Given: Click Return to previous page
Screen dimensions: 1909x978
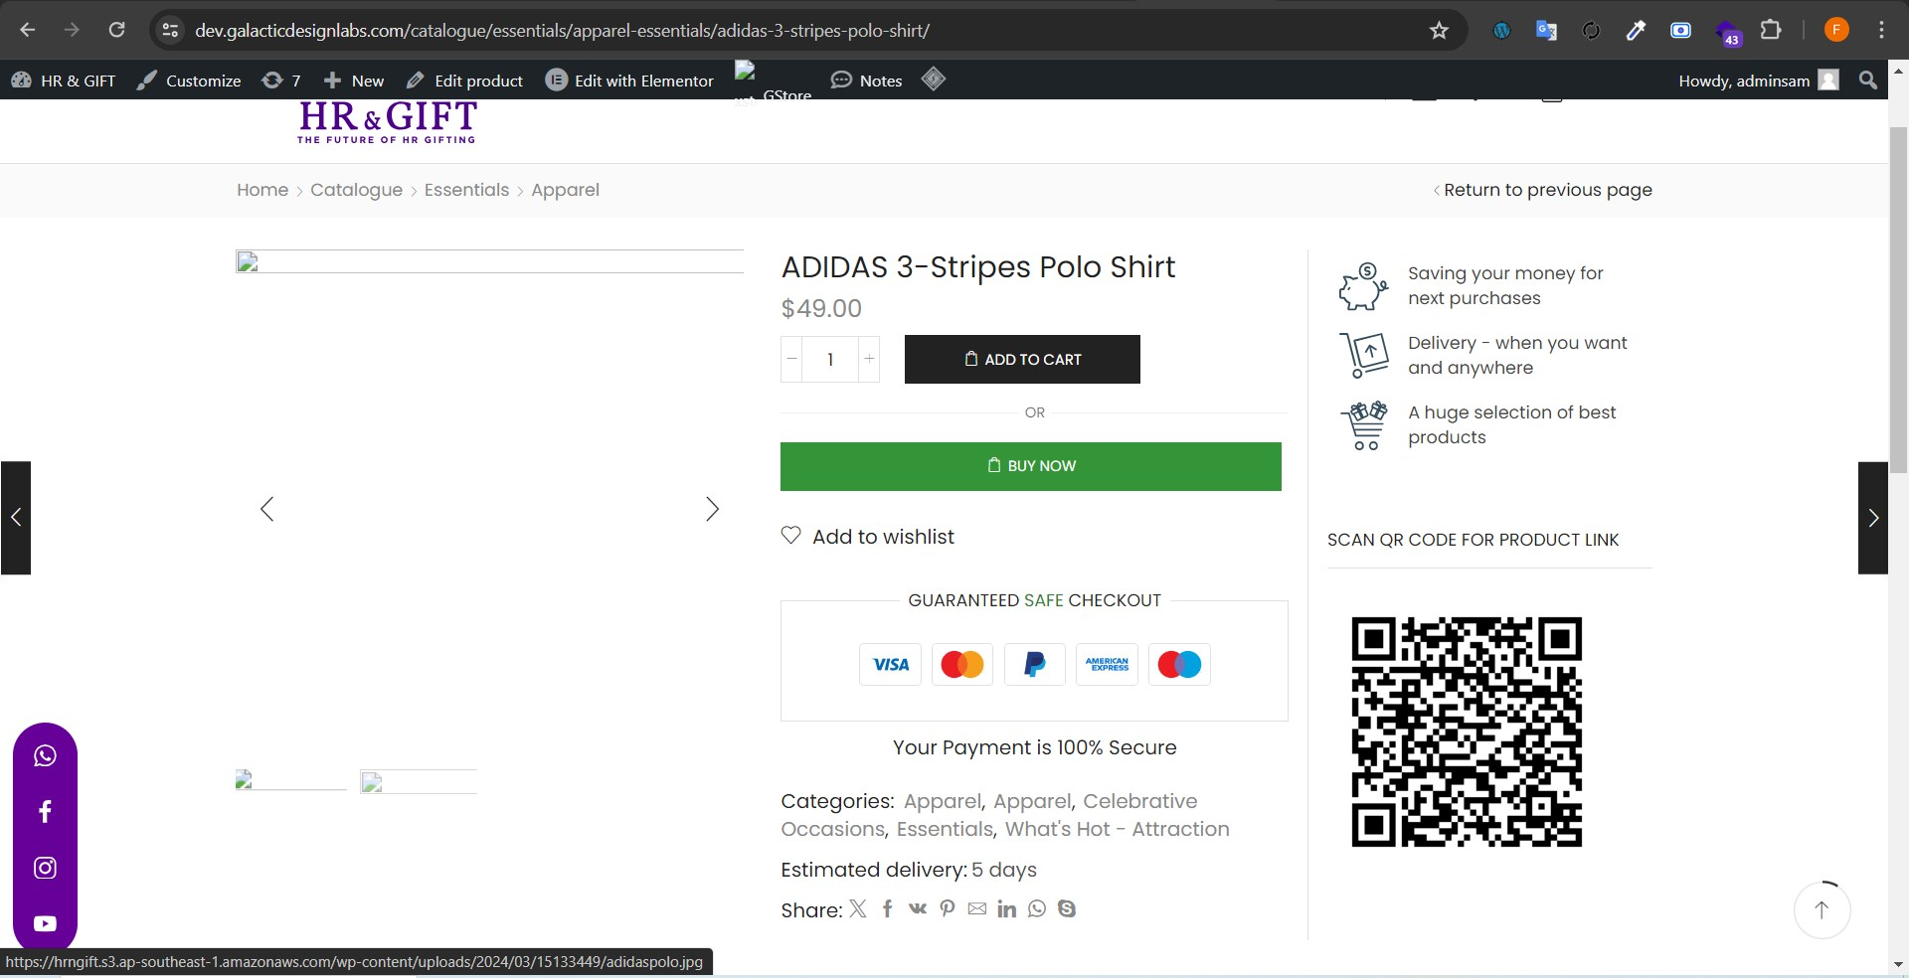Looking at the screenshot, I should (x=1543, y=190).
